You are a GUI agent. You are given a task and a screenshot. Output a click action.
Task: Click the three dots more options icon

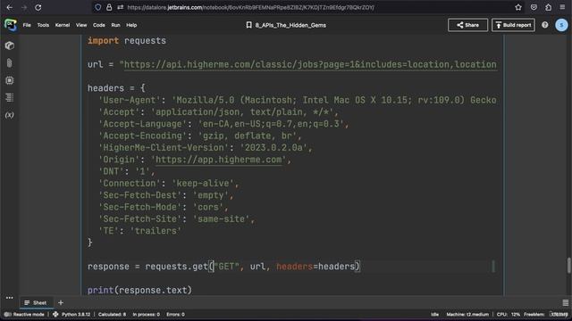coord(10,298)
